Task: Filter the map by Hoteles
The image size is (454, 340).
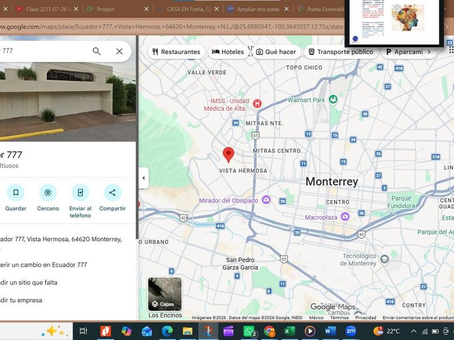Action: (x=228, y=52)
